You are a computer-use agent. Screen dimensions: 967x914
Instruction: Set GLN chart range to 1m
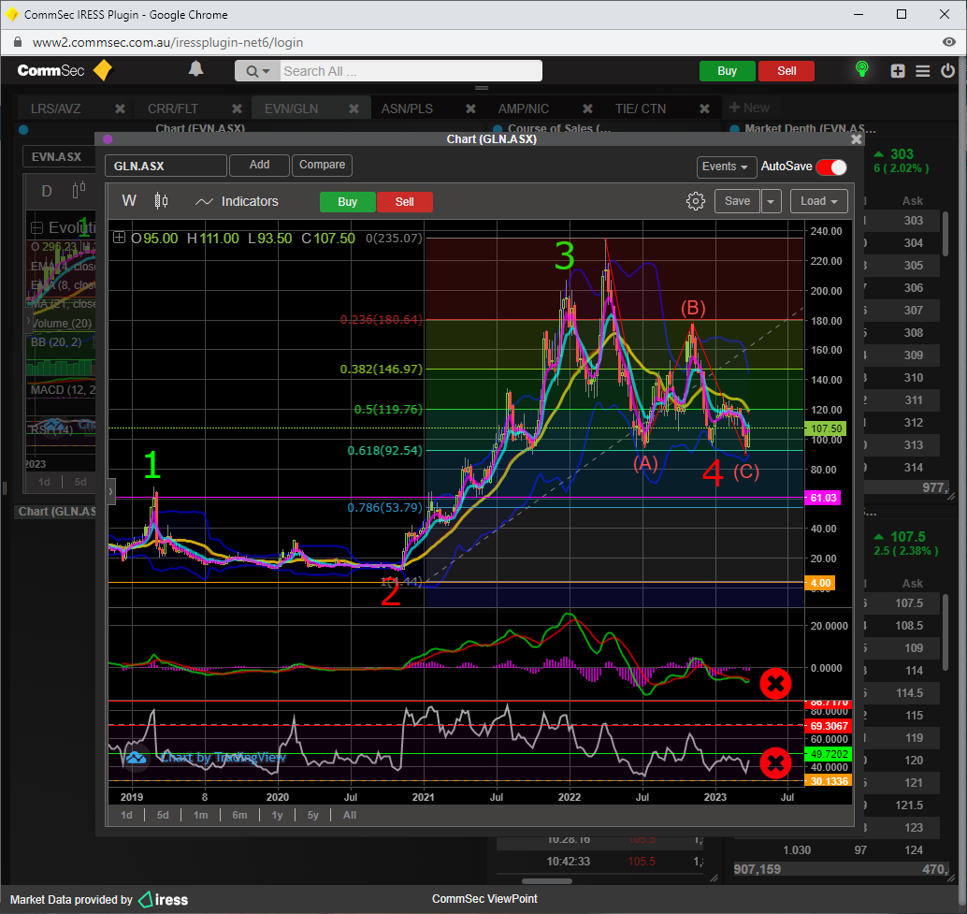click(x=200, y=815)
